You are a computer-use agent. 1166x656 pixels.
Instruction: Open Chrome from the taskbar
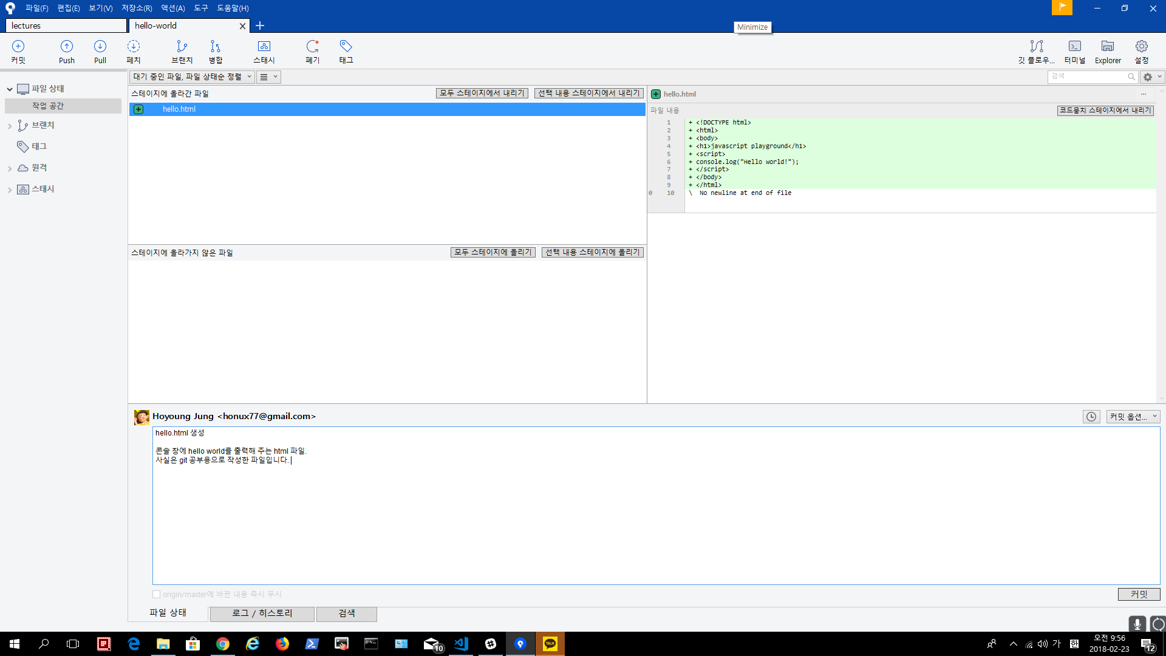coord(222,643)
